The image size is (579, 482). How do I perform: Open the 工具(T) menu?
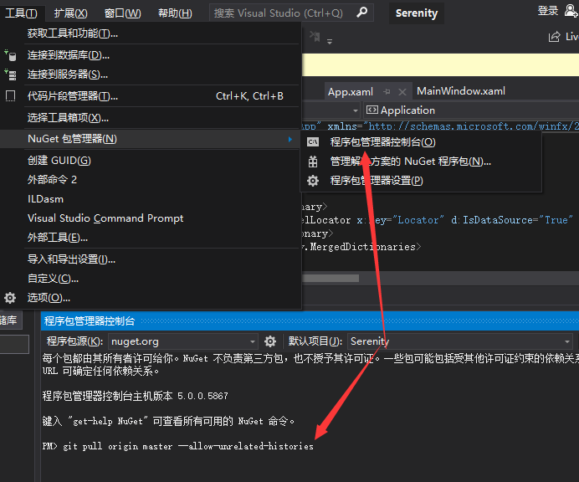[x=22, y=13]
